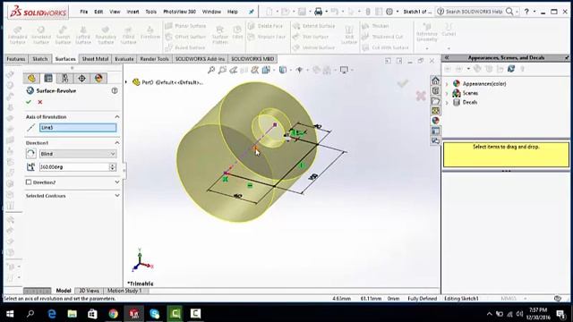Switch to the Sheet Metal tab
The width and height of the screenshot is (573, 322).
pyautogui.click(x=95, y=59)
